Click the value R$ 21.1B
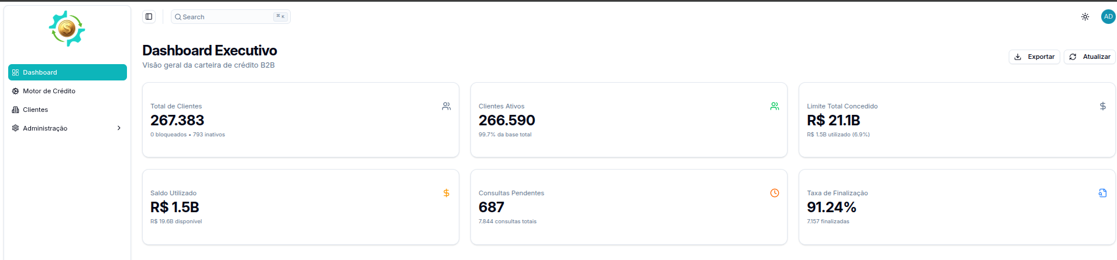The height and width of the screenshot is (260, 1117). [833, 120]
